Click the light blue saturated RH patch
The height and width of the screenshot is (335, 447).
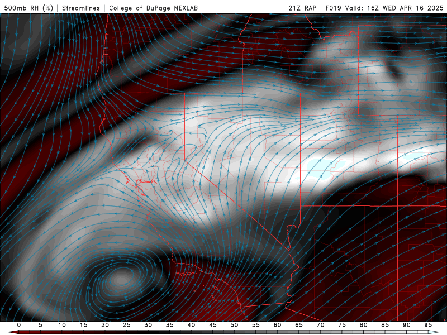tap(325, 168)
